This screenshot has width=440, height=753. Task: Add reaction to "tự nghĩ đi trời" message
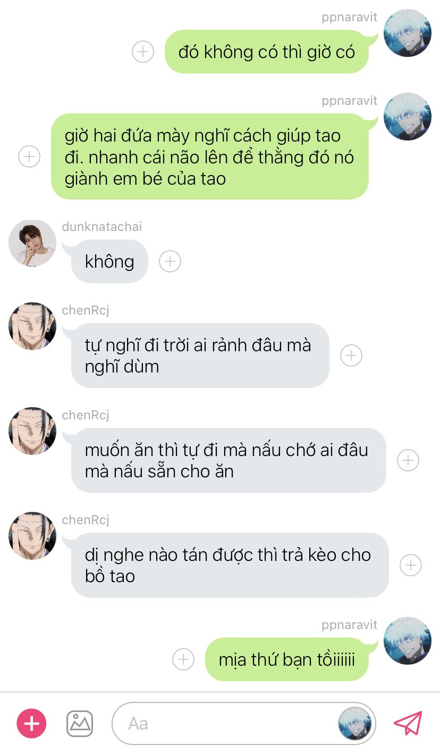351,355
